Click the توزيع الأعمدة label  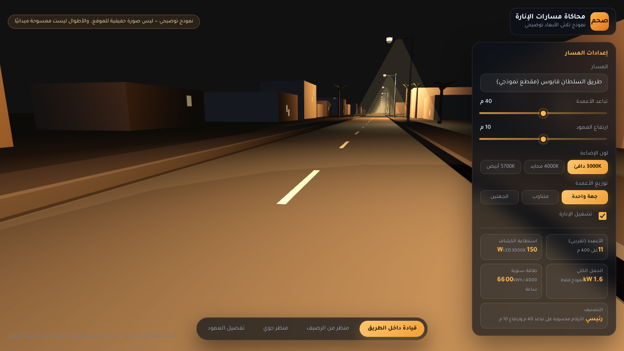pyautogui.click(x=592, y=183)
